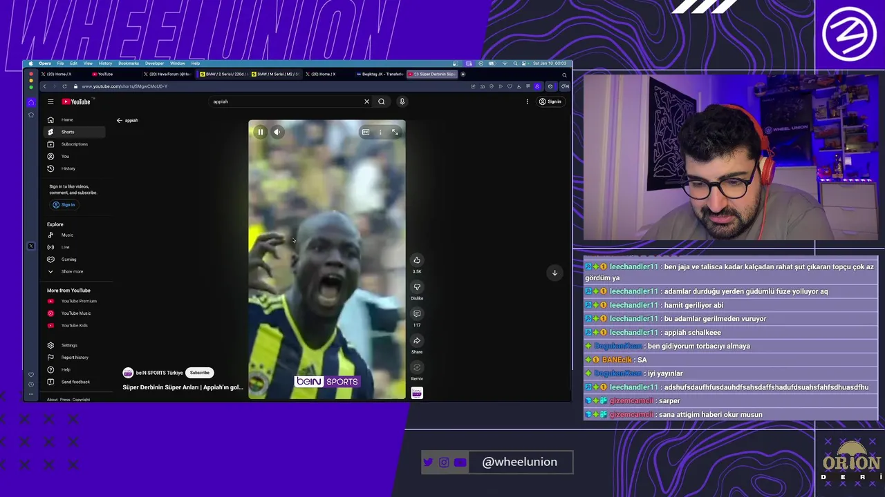
Task: Open the channel sound thumbnail below Remix
Action: (417, 393)
